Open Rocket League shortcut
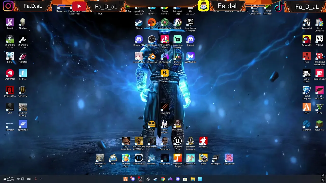Viewport: 326px width, 183px height. (x=307, y=93)
